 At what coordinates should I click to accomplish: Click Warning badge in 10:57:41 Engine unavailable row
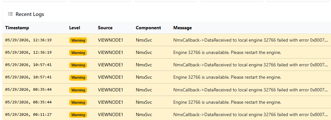click(78, 77)
